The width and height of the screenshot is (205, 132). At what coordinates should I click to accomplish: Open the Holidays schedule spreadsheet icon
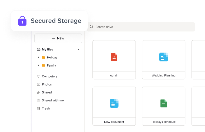(x=164, y=103)
